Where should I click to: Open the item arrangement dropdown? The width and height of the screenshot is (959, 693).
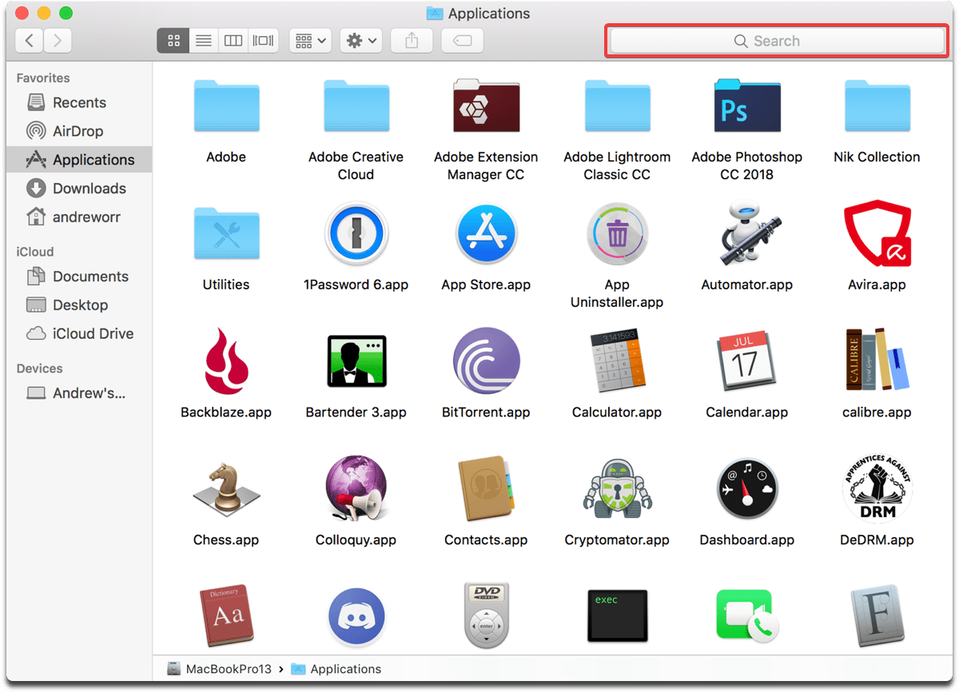pyautogui.click(x=310, y=41)
